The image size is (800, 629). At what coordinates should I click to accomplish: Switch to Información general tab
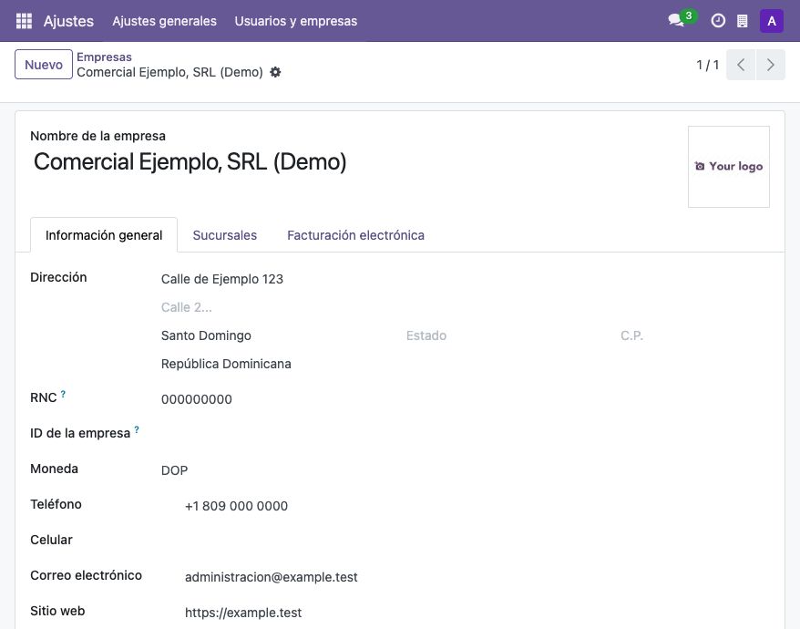(x=104, y=235)
